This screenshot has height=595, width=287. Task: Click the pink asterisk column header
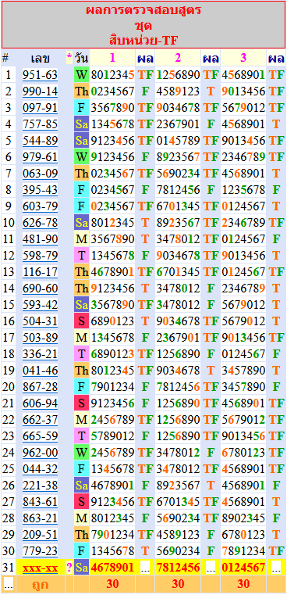click(69, 58)
